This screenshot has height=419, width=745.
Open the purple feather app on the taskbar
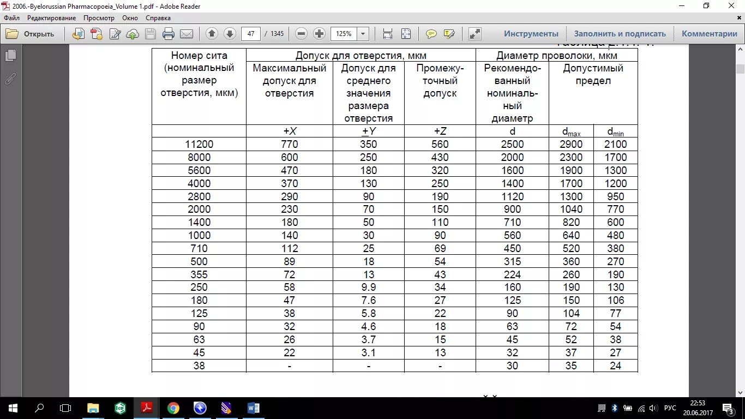pyautogui.click(x=227, y=408)
